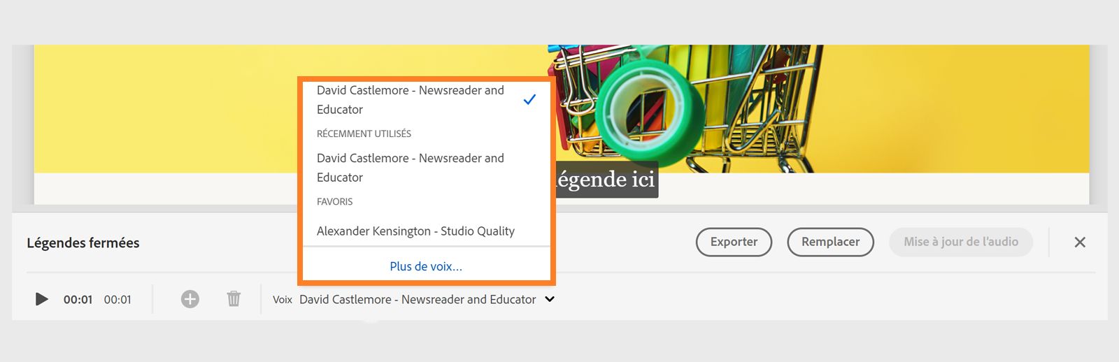Close the Légendes fermées panel

coord(1080,242)
